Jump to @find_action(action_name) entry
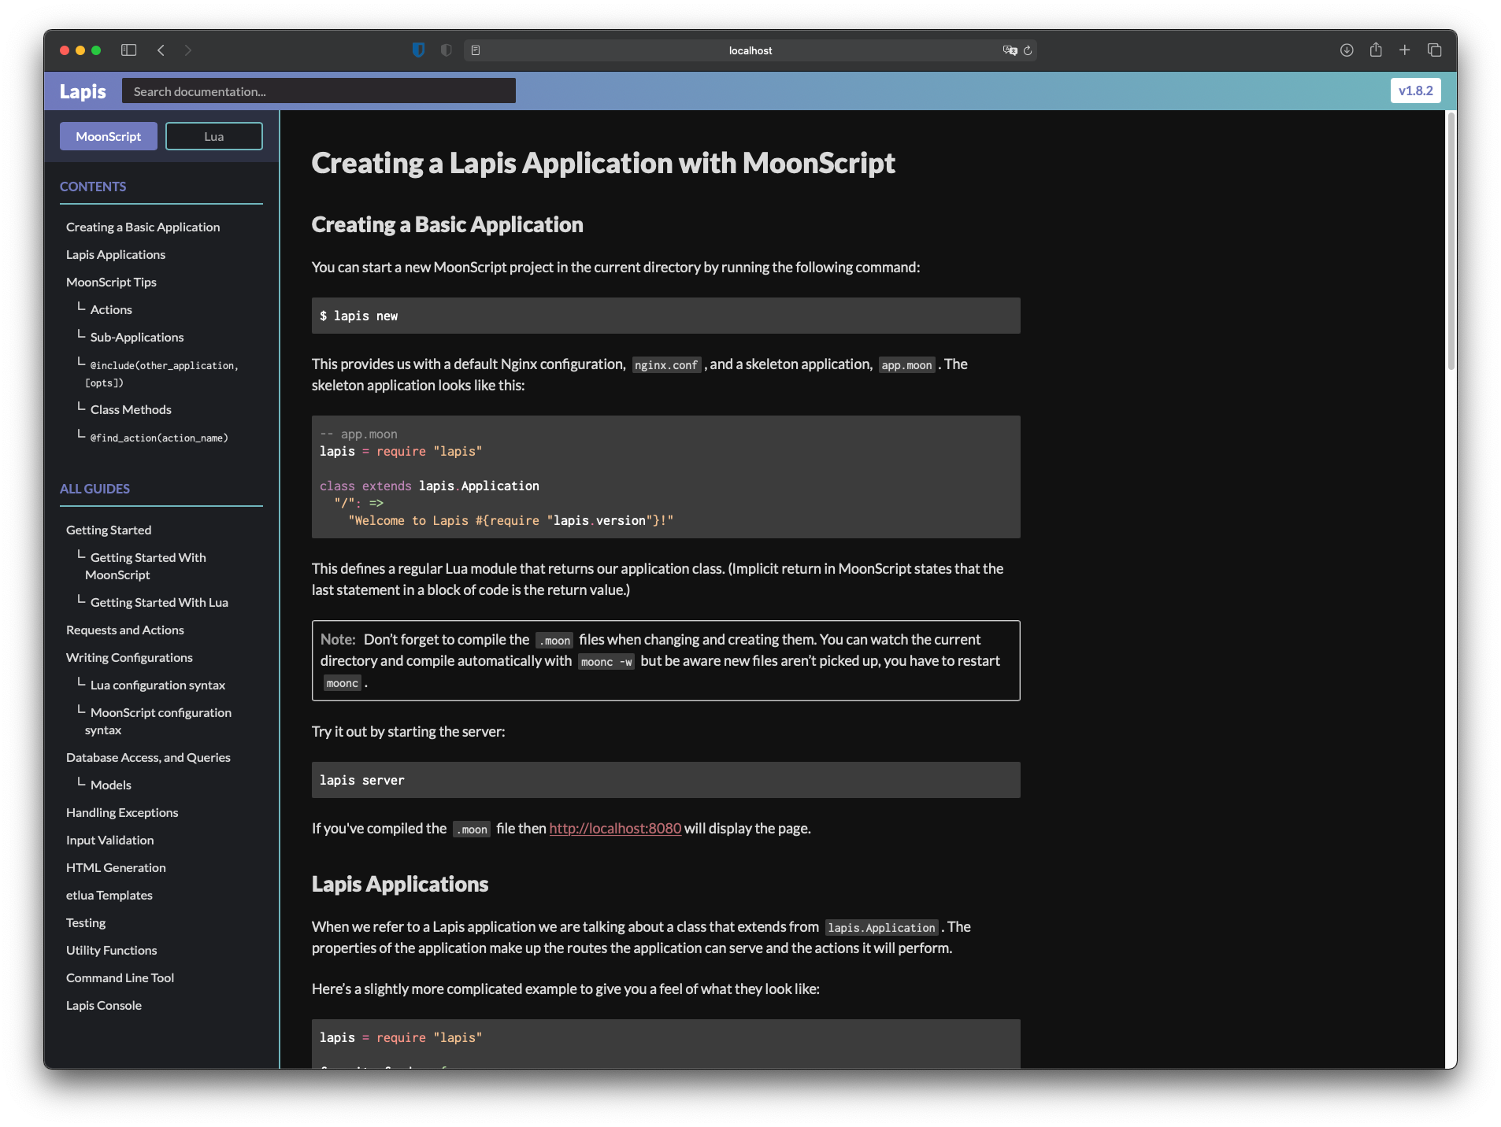Screen dimensions: 1501x1127 tap(159, 438)
